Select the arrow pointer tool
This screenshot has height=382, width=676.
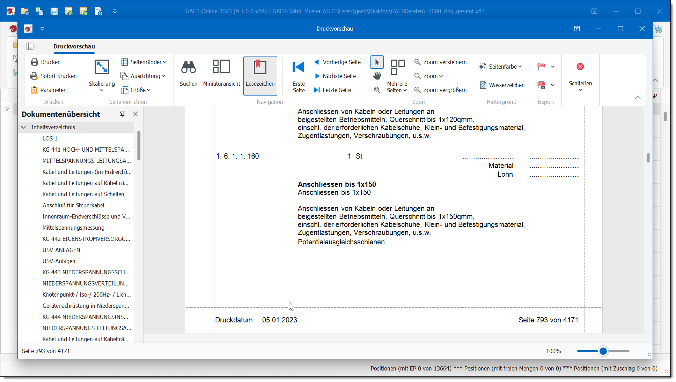point(377,62)
